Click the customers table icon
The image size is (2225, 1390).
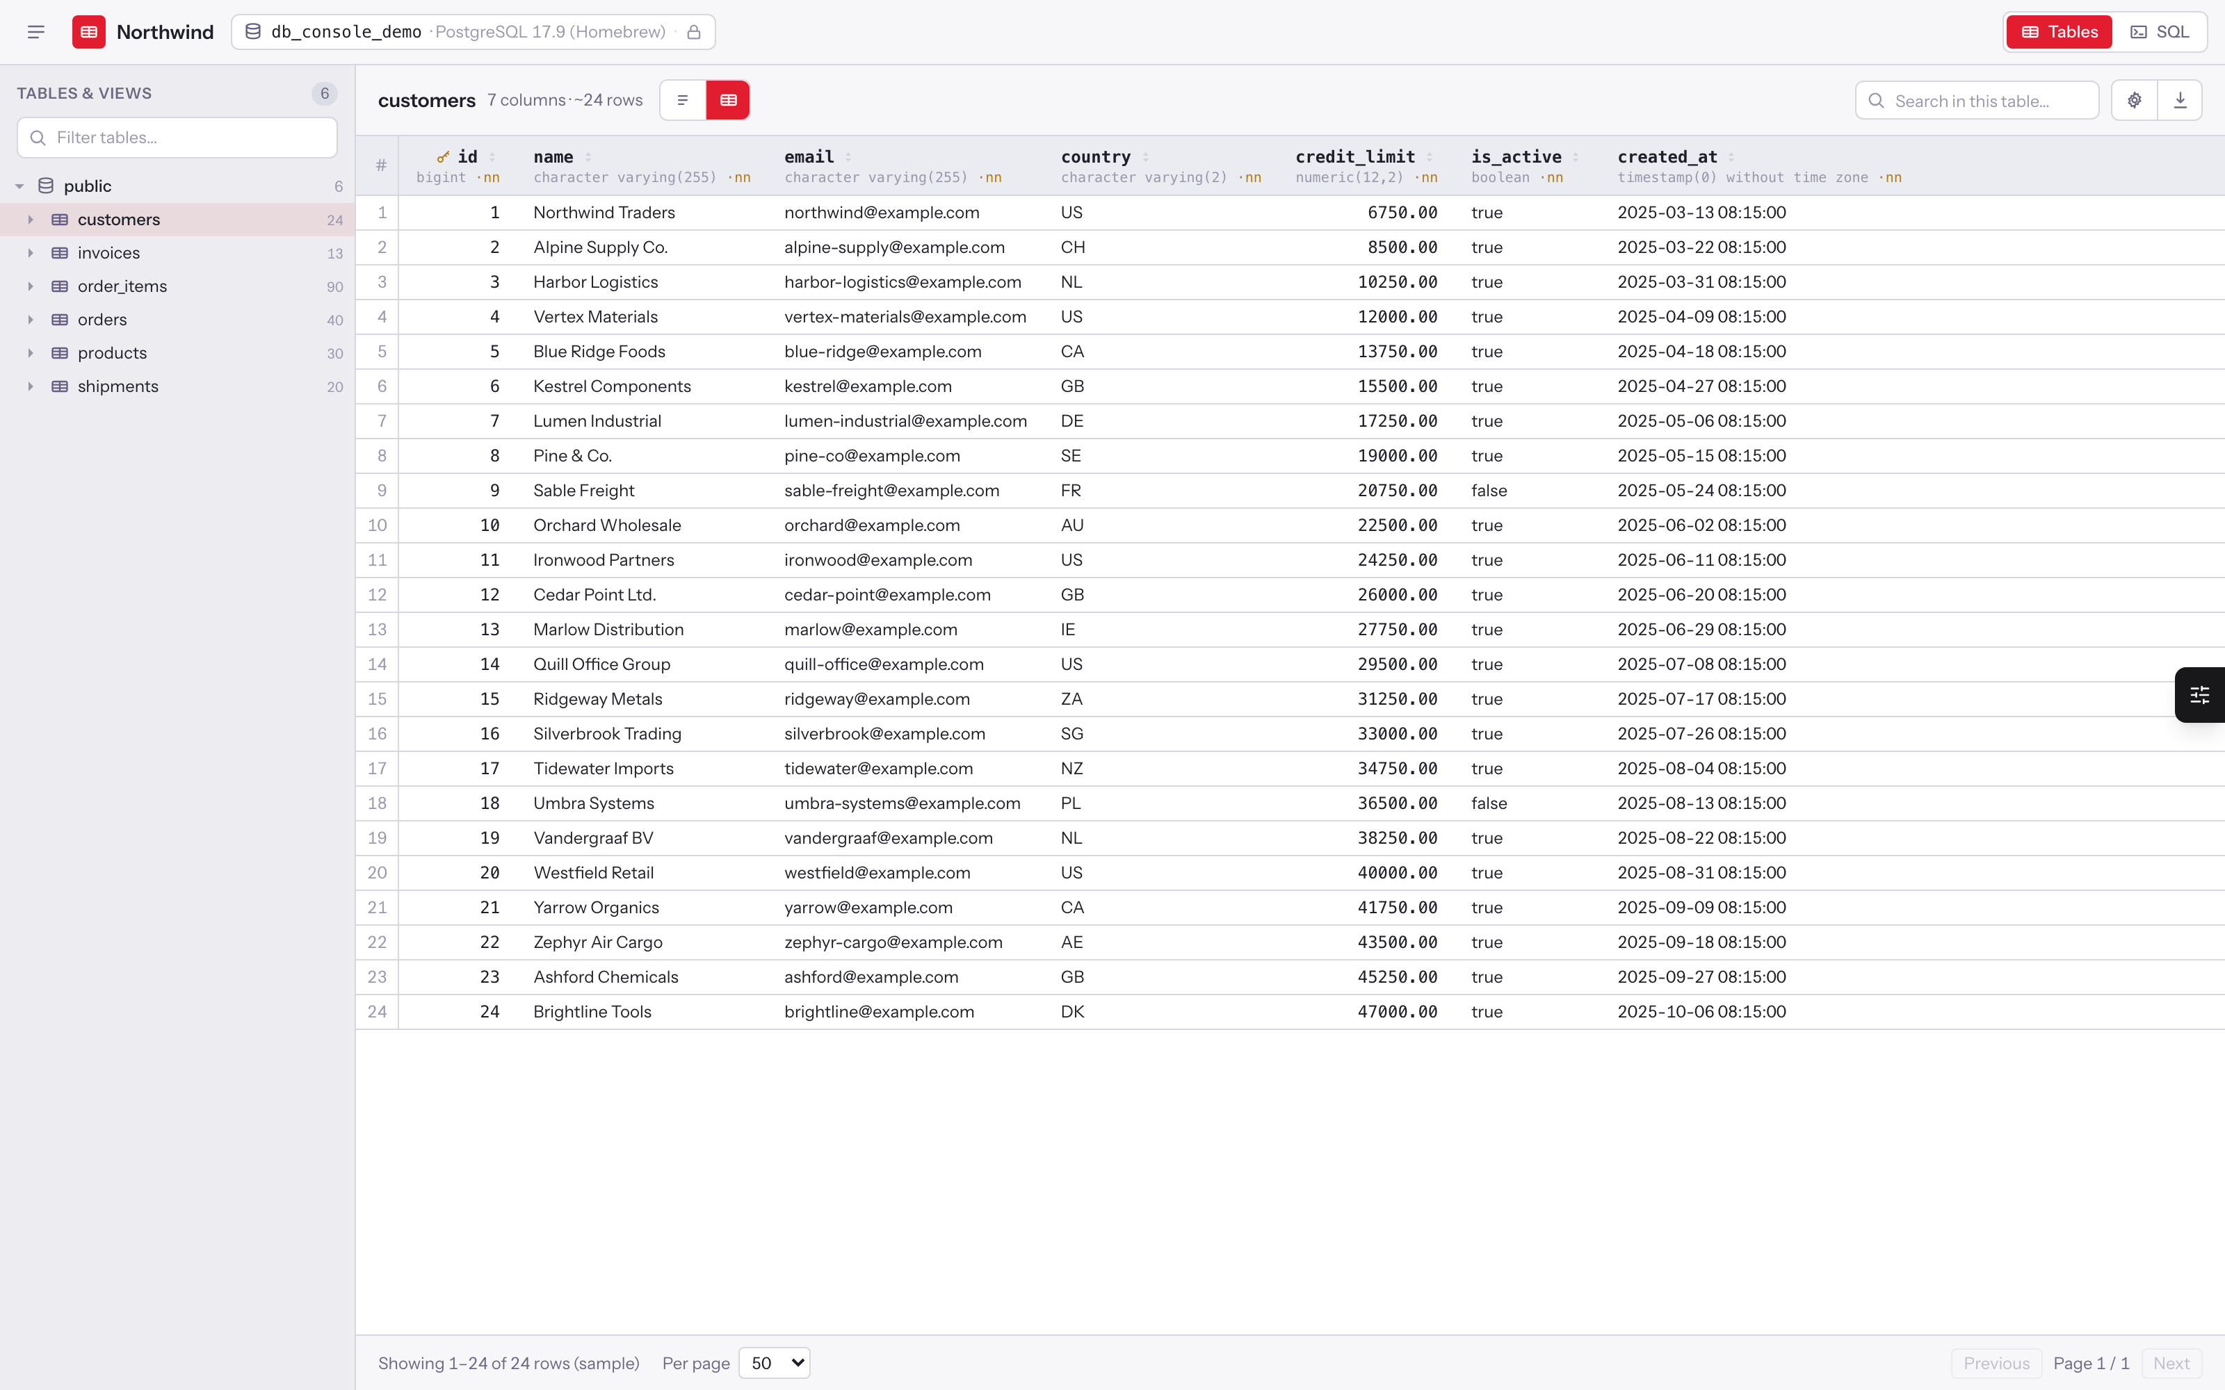60,220
